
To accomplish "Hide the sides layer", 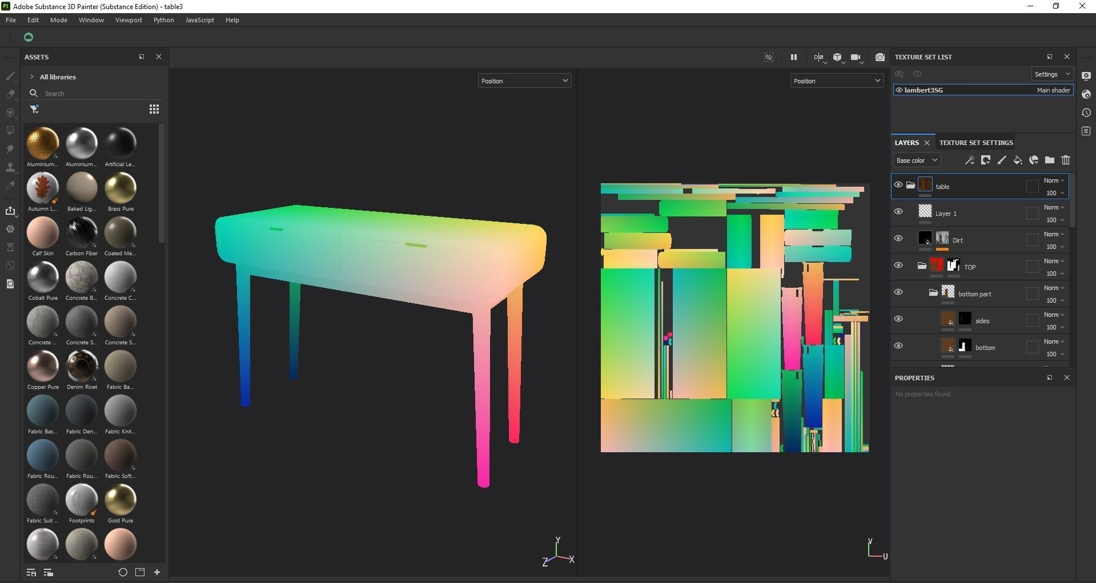I will [898, 319].
